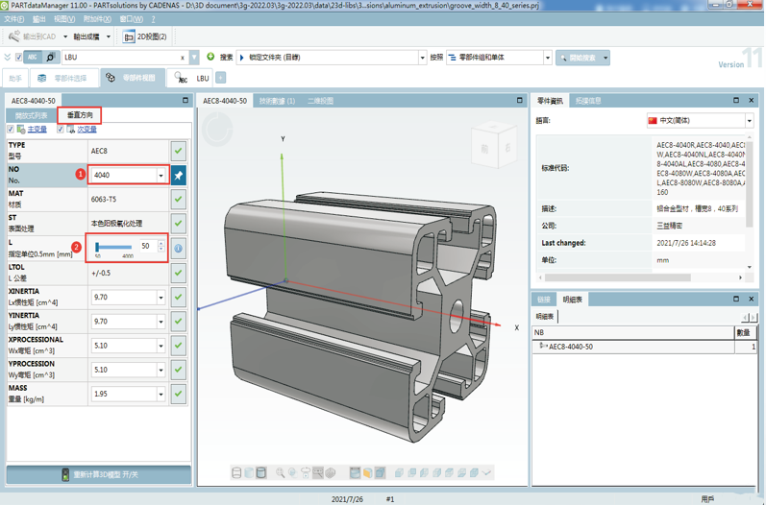Open the 锁定文件夹 search scope dropdown

(422, 58)
